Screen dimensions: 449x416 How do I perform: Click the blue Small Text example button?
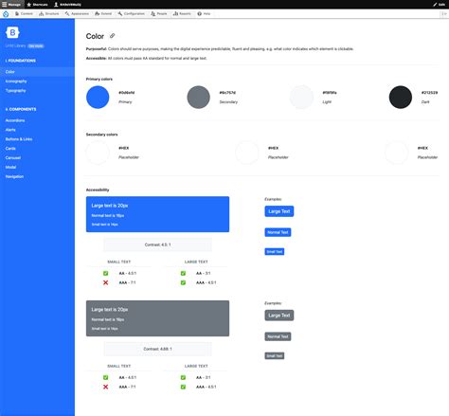(275, 251)
